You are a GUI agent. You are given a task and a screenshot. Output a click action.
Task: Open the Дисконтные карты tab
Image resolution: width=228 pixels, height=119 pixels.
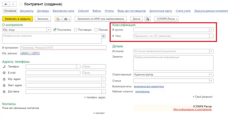click(x=161, y=11)
